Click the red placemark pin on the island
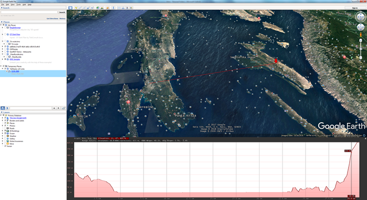Viewport: 367px width, 200px height. click(x=276, y=61)
